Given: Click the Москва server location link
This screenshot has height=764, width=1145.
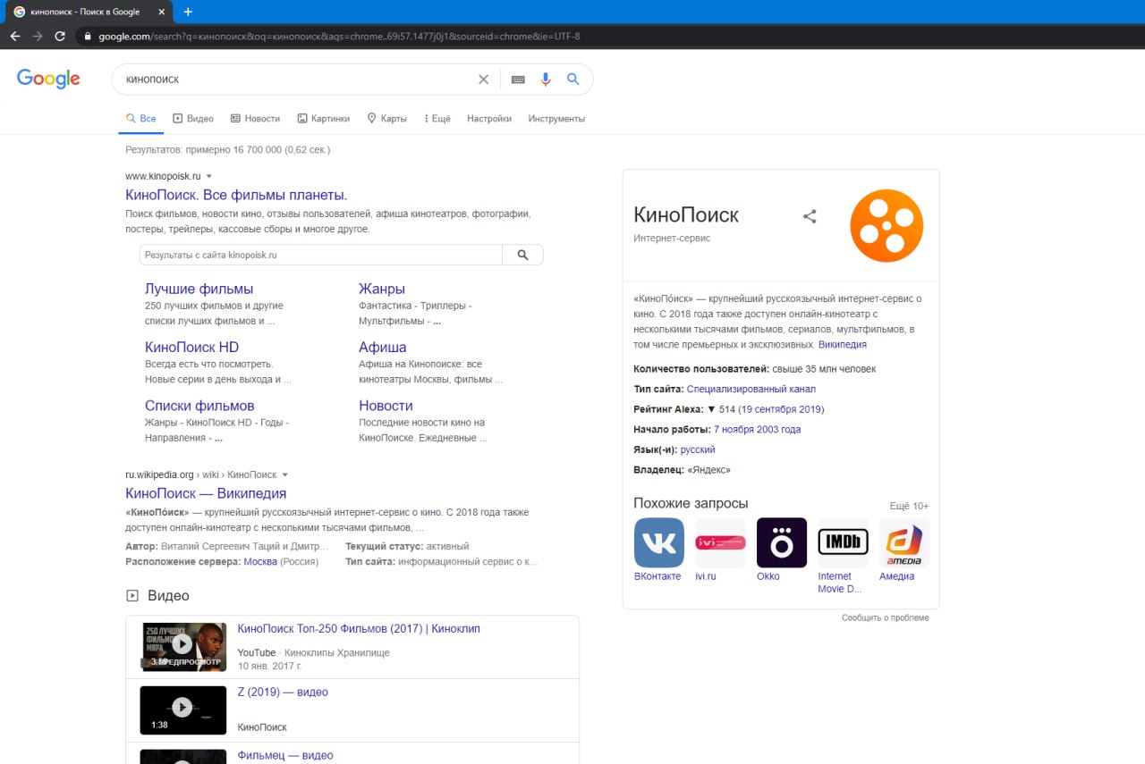Looking at the screenshot, I should point(260,561).
